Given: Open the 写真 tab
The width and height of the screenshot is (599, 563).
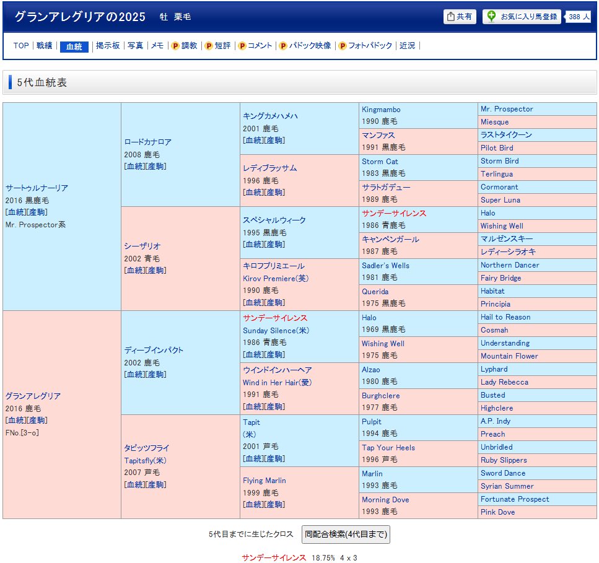Looking at the screenshot, I should tap(135, 45).
